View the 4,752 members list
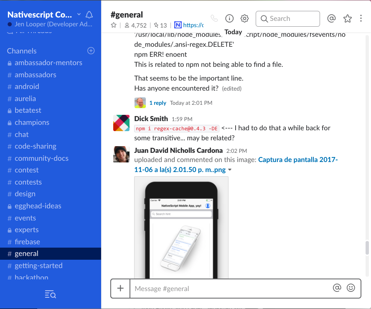Image resolution: width=371 pixels, height=309 pixels. pyautogui.click(x=136, y=25)
